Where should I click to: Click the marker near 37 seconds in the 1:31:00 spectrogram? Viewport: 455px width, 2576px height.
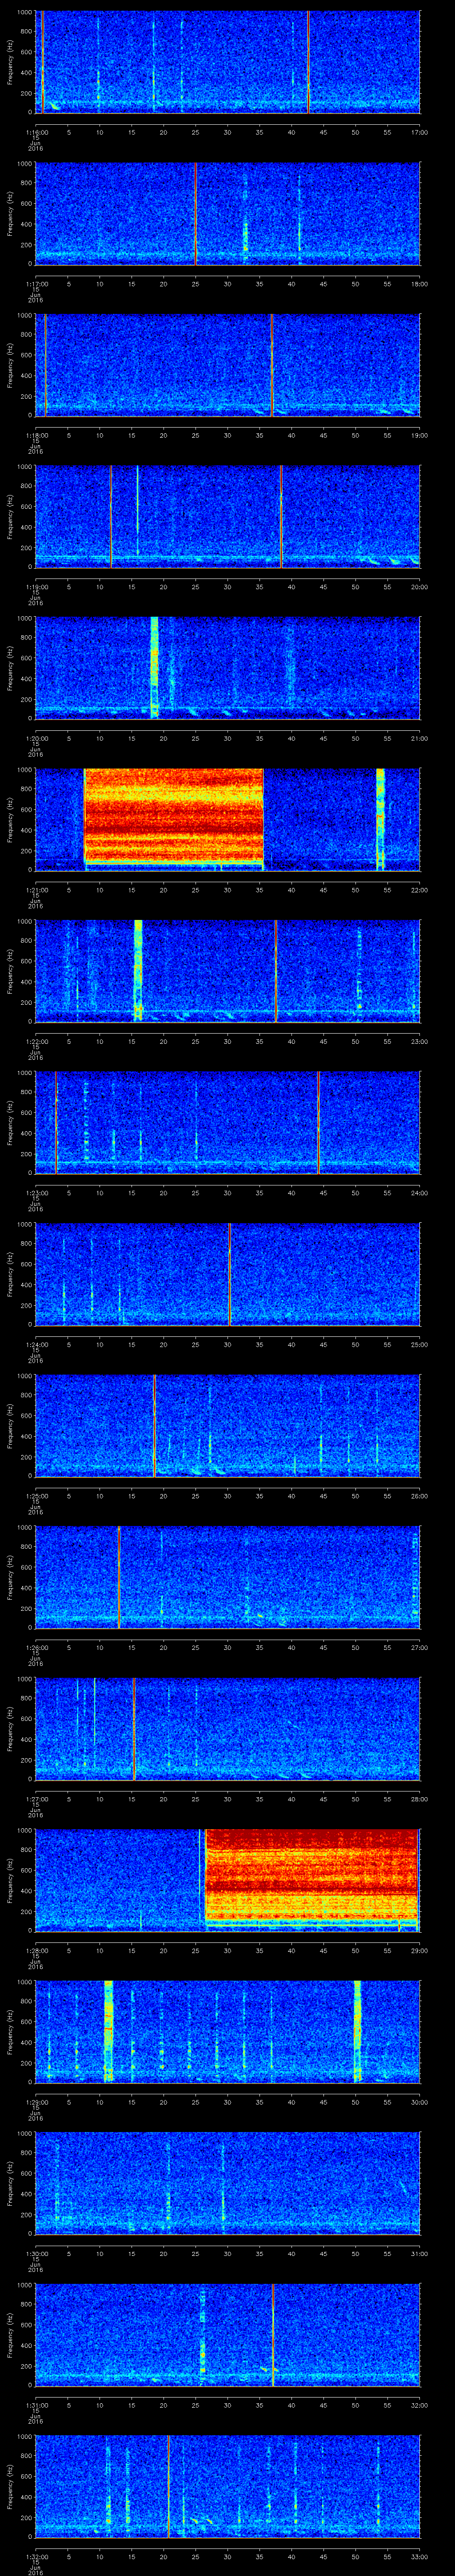click(272, 2335)
